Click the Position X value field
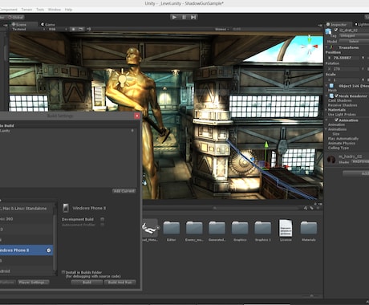This screenshot has width=369, height=305. [346, 58]
